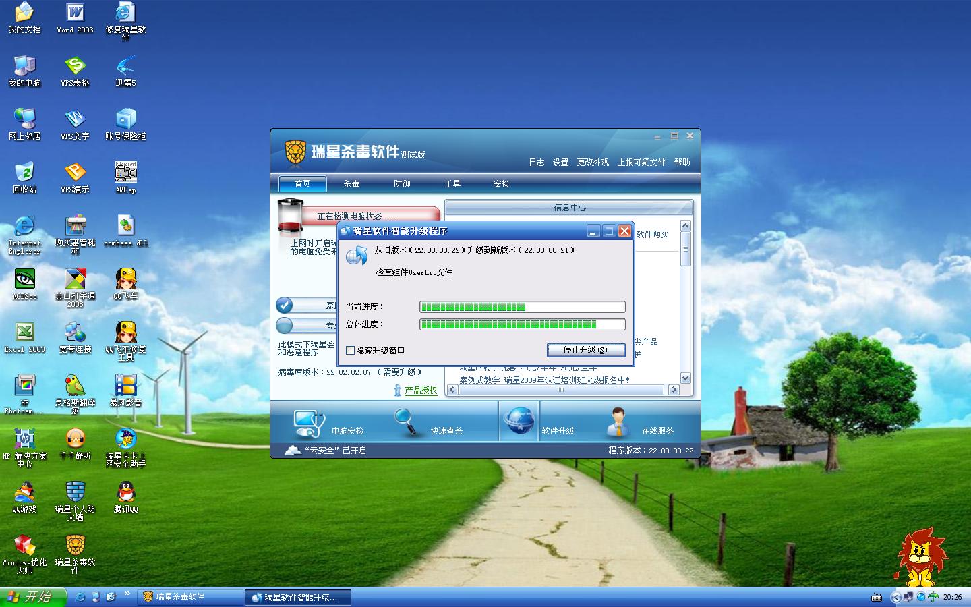Click the 总体进度 progress bar

tap(523, 324)
